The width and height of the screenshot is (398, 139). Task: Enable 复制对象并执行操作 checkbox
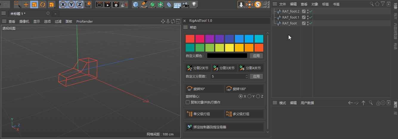[188, 102]
